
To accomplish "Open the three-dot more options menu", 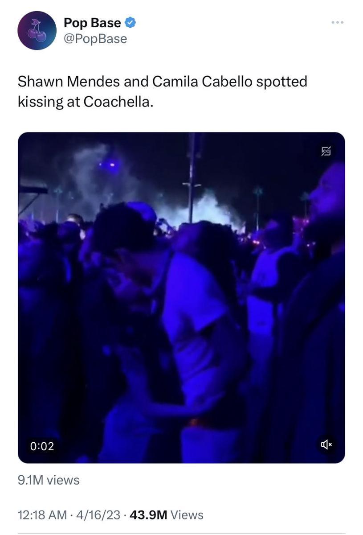I will click(337, 22).
